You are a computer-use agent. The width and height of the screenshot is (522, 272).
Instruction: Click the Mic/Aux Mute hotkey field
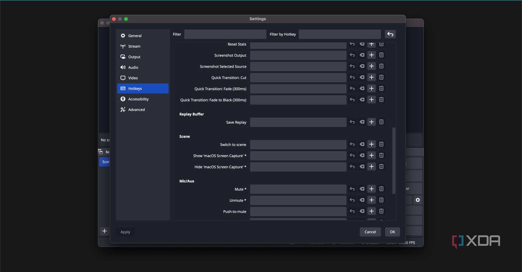298,189
